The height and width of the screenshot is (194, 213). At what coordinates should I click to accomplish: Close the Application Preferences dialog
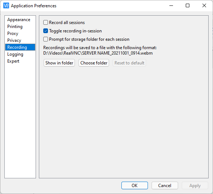point(204,5)
